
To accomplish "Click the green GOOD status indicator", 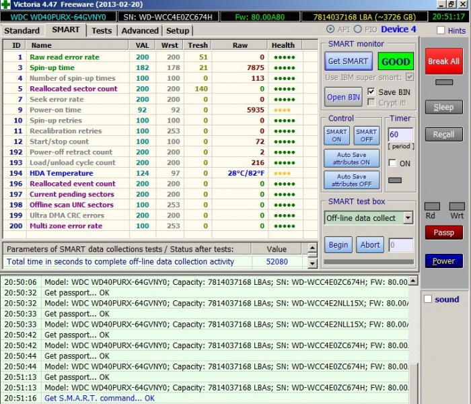I will (x=396, y=61).
